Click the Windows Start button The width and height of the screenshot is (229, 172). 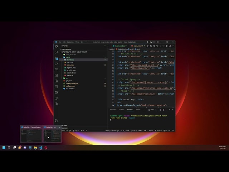coord(4,148)
